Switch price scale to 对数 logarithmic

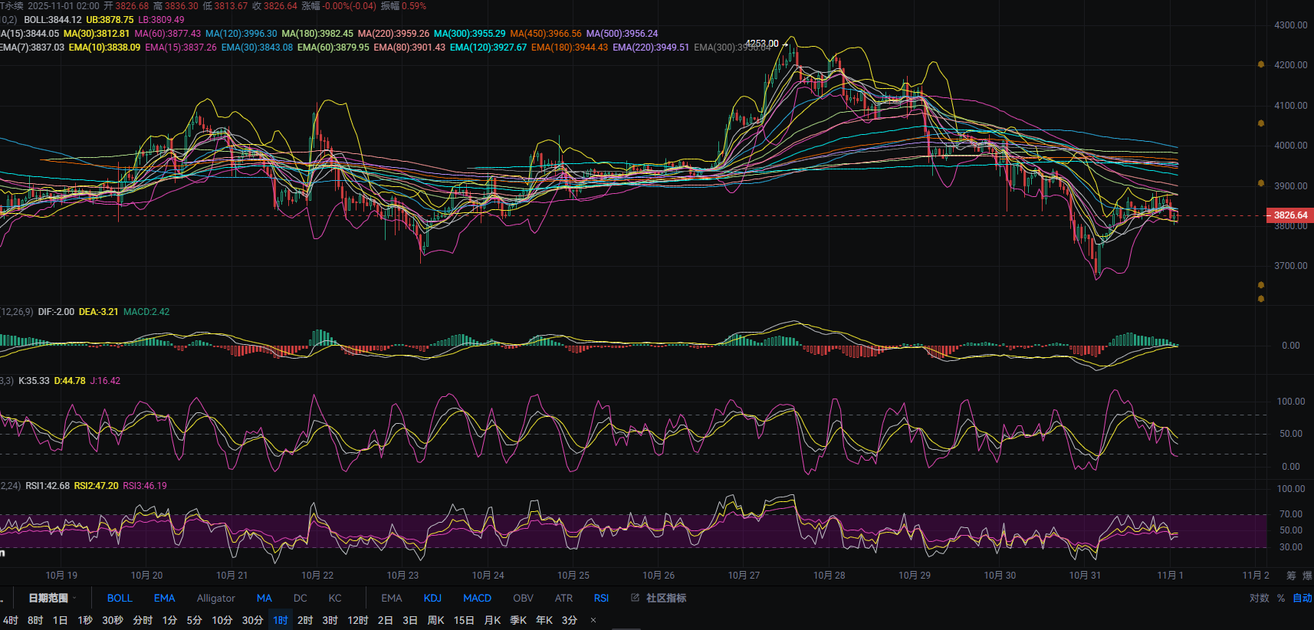tap(1259, 598)
